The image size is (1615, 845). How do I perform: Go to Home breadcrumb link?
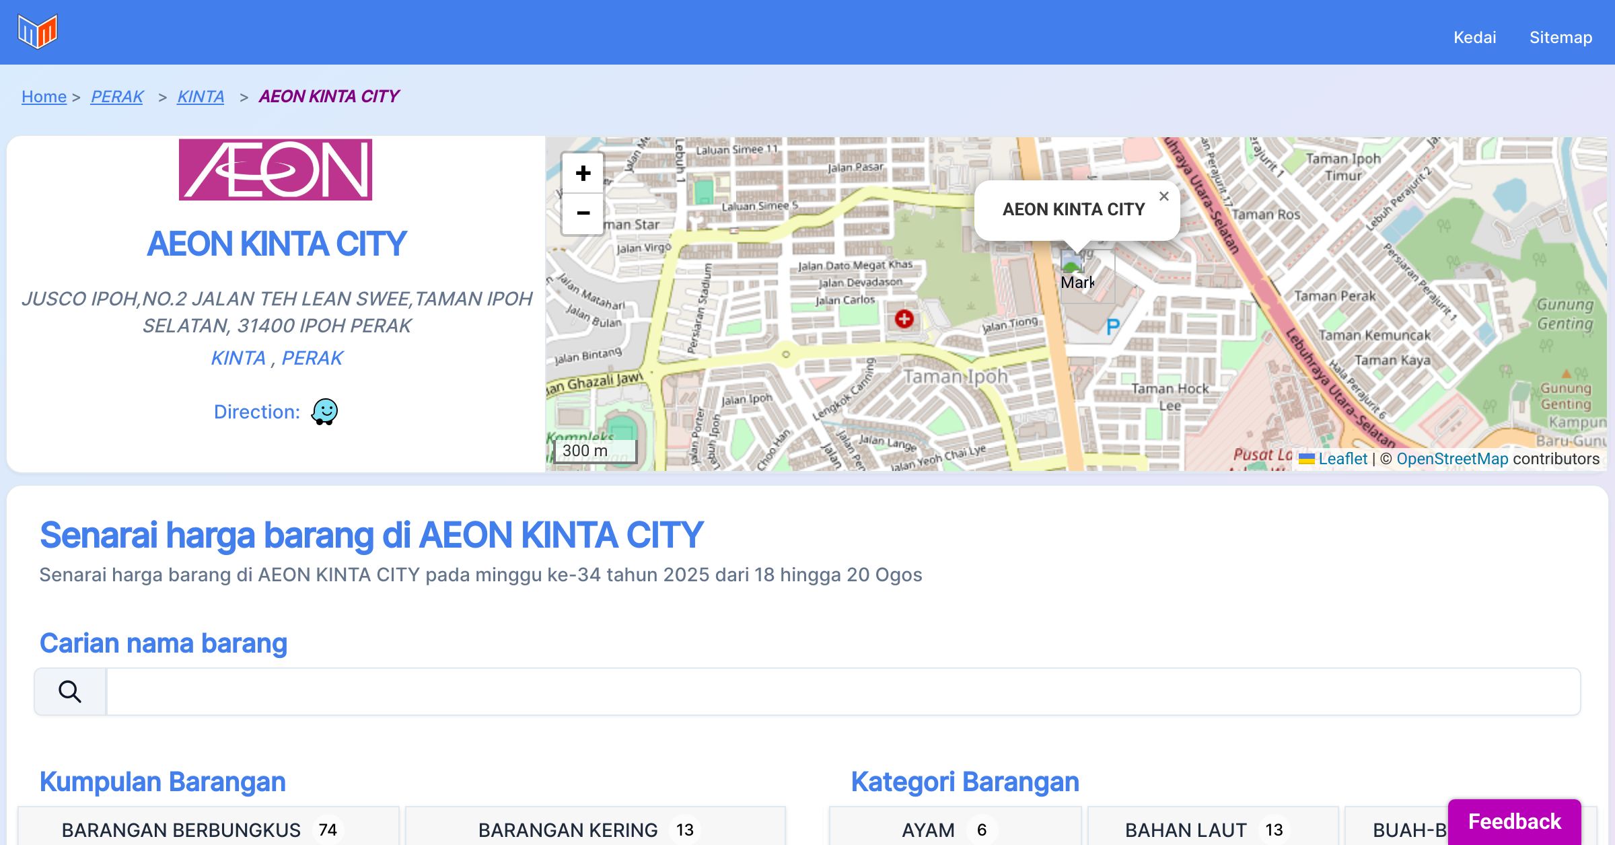click(x=44, y=97)
